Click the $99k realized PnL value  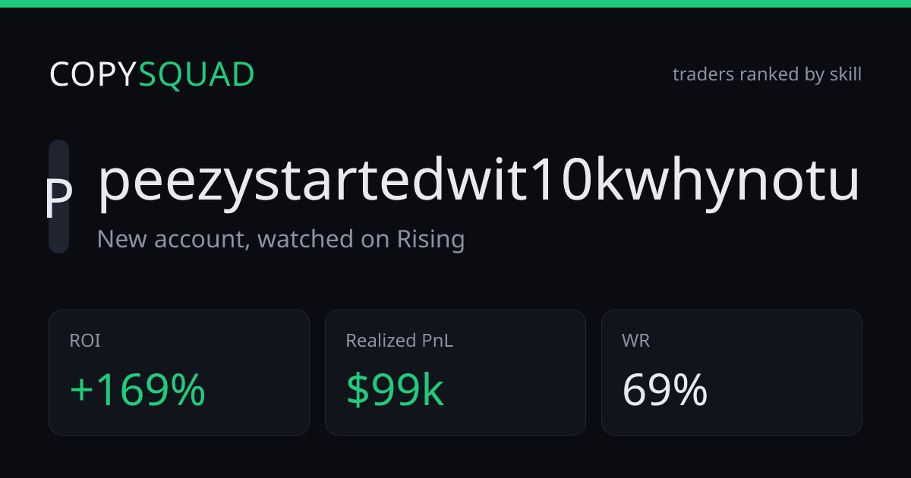[395, 390]
